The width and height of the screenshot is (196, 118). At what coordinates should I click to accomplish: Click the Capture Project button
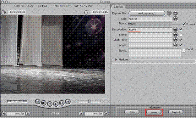point(176,112)
